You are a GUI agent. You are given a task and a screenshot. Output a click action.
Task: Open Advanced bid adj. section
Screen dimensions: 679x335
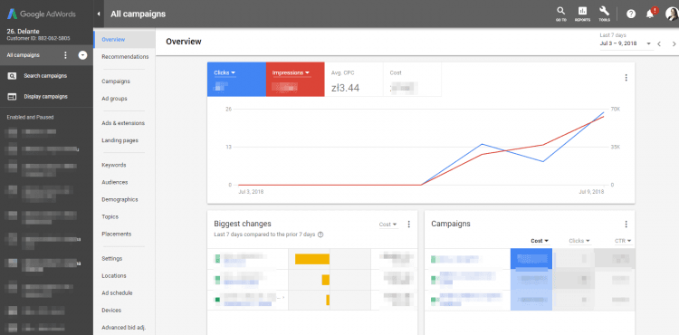click(x=123, y=328)
